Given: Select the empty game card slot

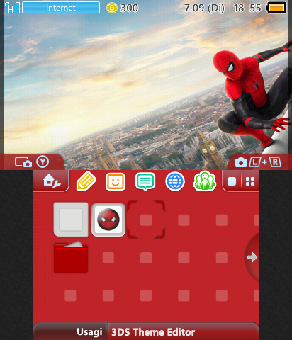Looking at the screenshot, I should click(71, 220).
